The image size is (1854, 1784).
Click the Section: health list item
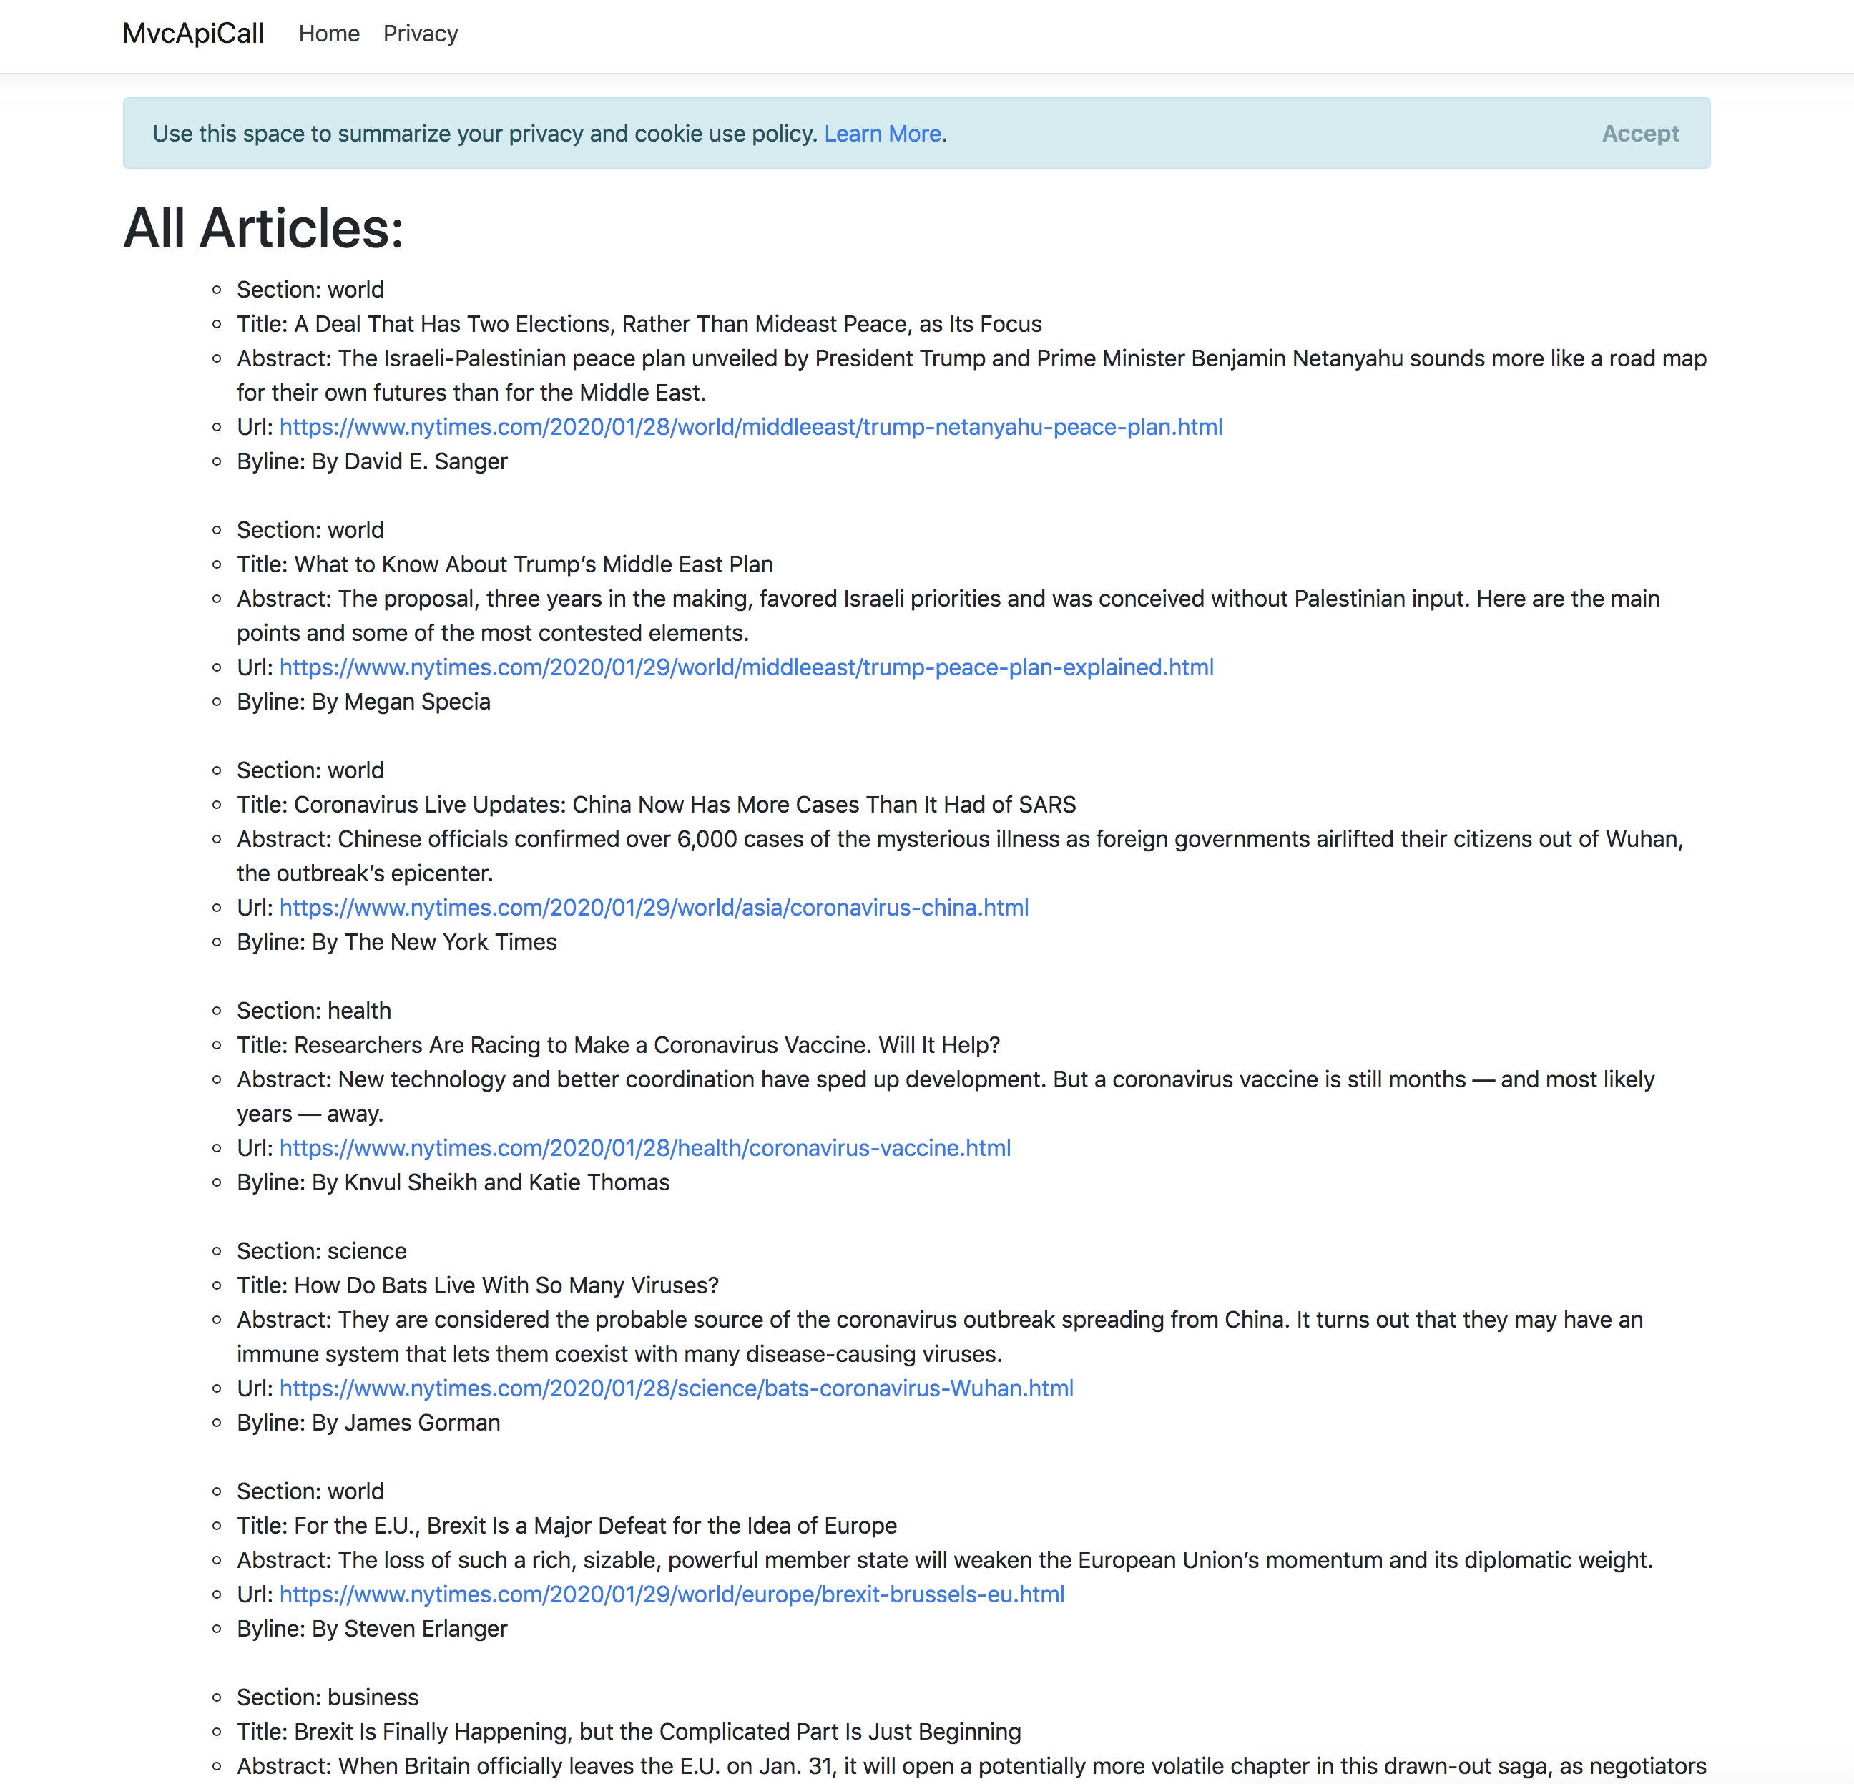[x=313, y=1011]
